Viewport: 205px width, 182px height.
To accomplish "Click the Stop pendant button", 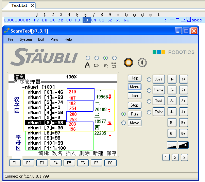I will tap(134, 105).
